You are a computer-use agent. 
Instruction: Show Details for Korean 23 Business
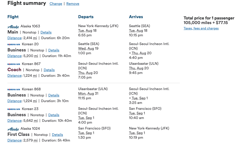54,115
